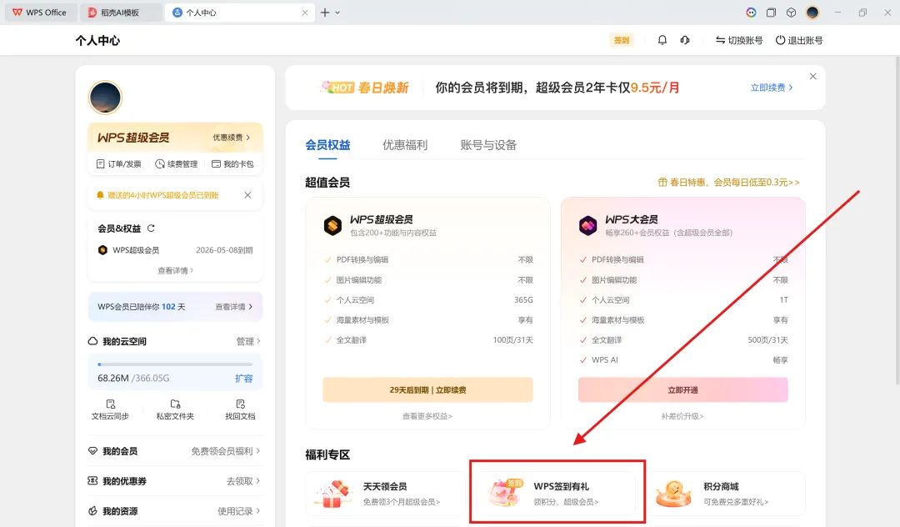Click 优惠续费 on the super member card
Viewport: 900px width, 527px height.
(232, 138)
